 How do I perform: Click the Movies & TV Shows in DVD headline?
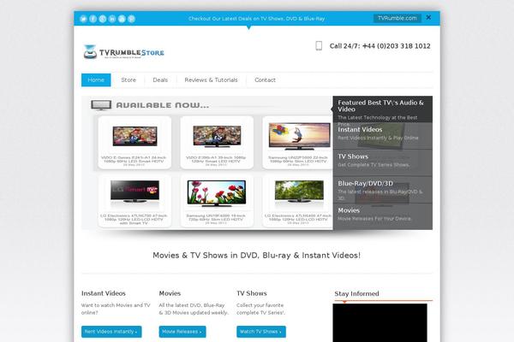click(257, 256)
